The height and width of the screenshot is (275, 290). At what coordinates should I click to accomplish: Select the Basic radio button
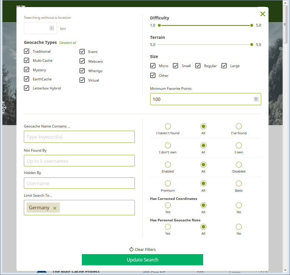click(x=239, y=183)
